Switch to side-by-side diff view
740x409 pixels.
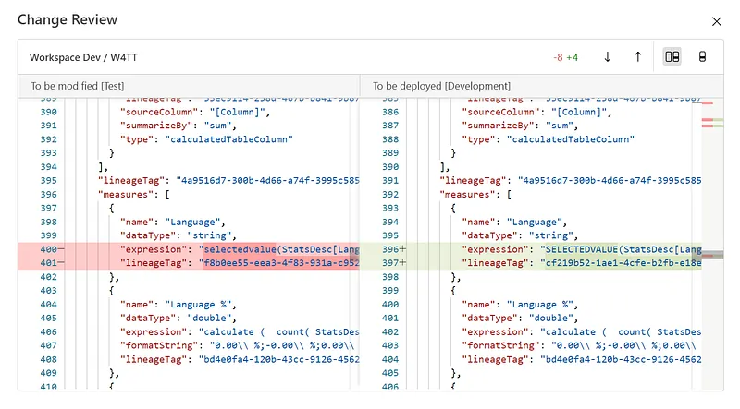tap(672, 57)
